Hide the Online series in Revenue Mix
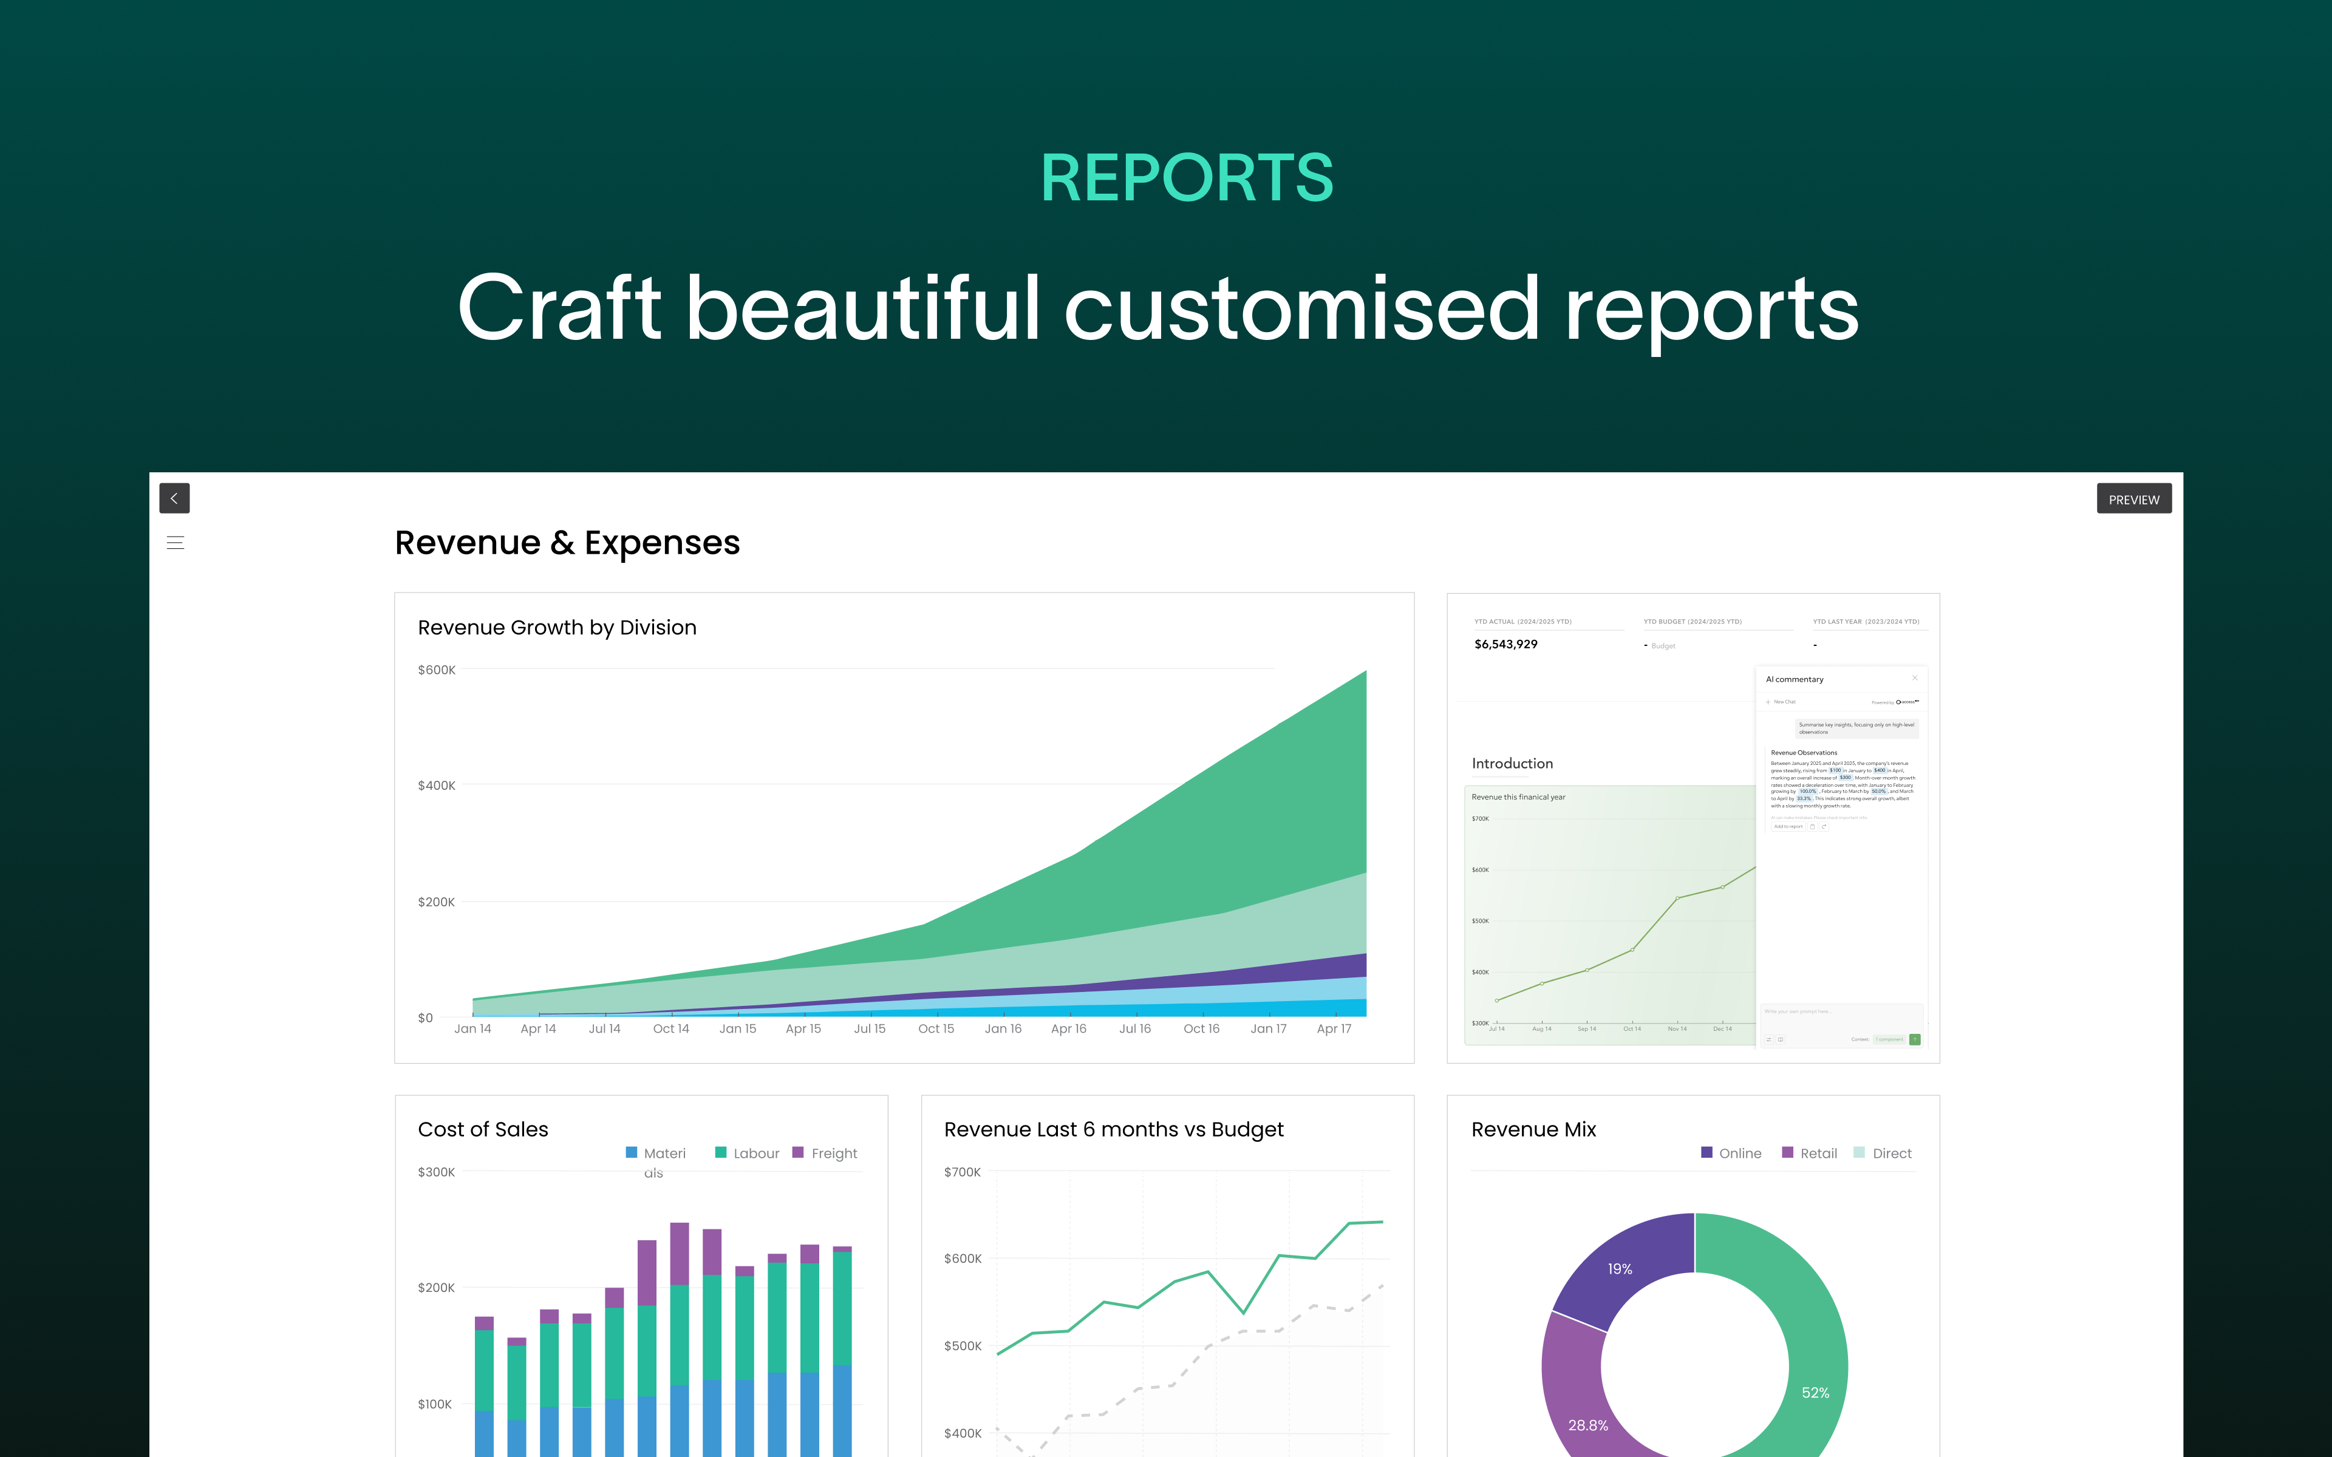This screenshot has height=1457, width=2332. click(1731, 1152)
